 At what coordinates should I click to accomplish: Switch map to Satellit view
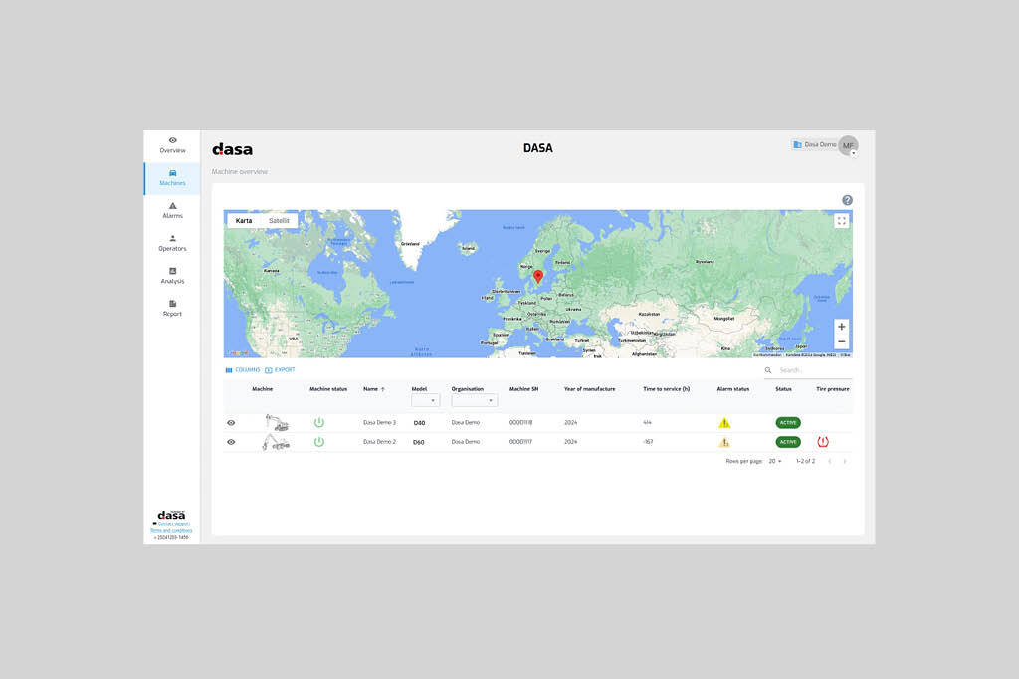(279, 221)
